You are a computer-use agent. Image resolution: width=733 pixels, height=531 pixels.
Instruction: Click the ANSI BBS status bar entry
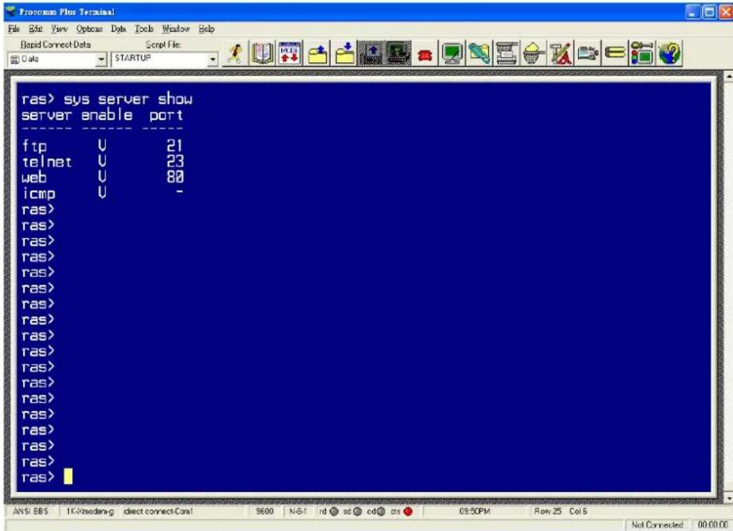31,511
